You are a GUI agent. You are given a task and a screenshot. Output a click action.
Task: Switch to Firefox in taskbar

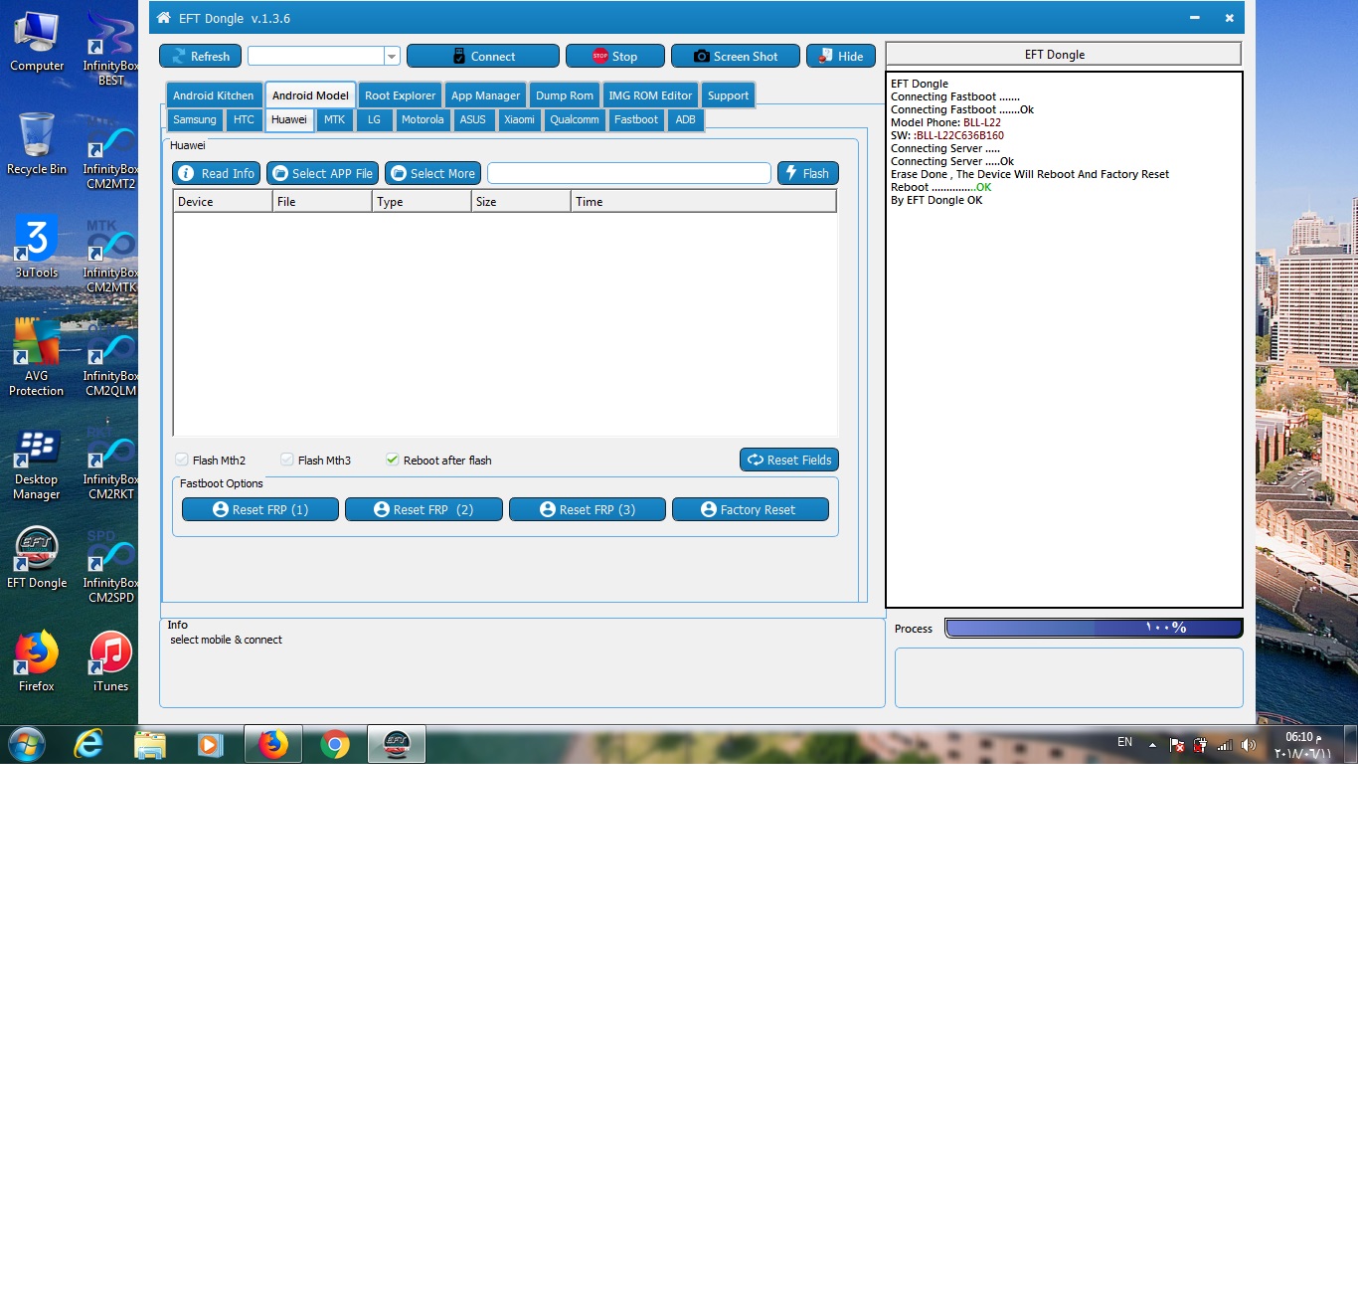tap(273, 744)
